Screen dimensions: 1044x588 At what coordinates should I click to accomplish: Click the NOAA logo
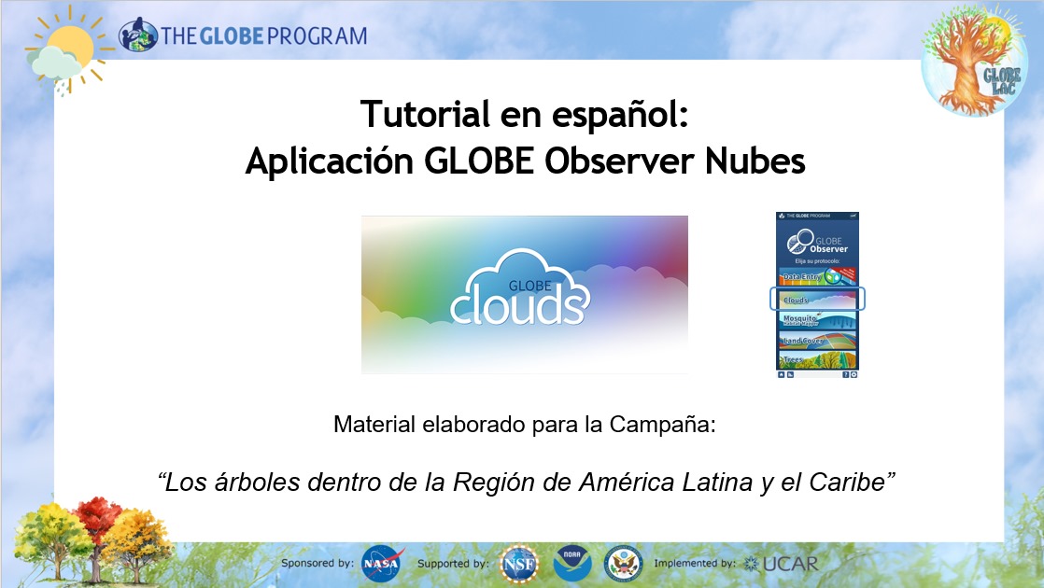click(571, 563)
